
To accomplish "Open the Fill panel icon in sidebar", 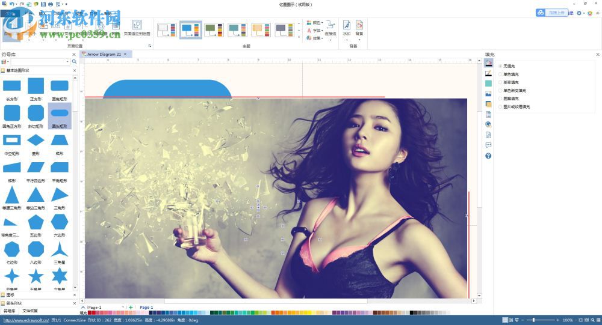I will point(488,63).
